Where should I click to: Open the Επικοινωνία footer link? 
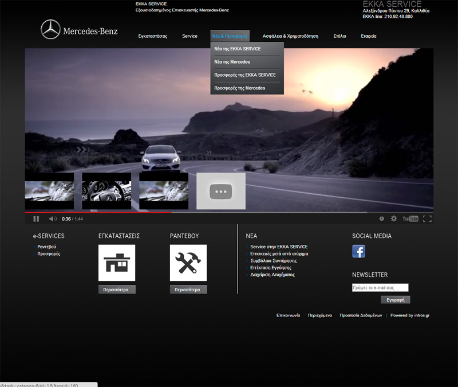tap(288, 315)
